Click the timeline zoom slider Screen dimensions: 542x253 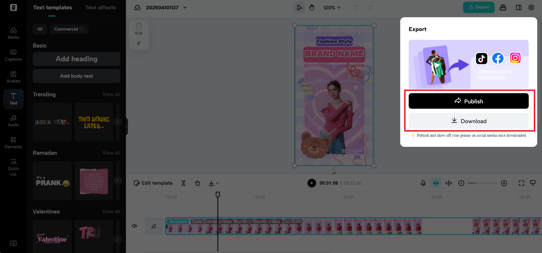coord(482,183)
